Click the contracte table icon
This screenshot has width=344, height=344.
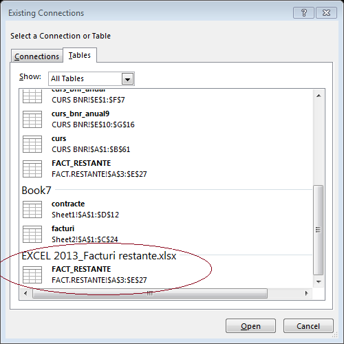click(32, 210)
